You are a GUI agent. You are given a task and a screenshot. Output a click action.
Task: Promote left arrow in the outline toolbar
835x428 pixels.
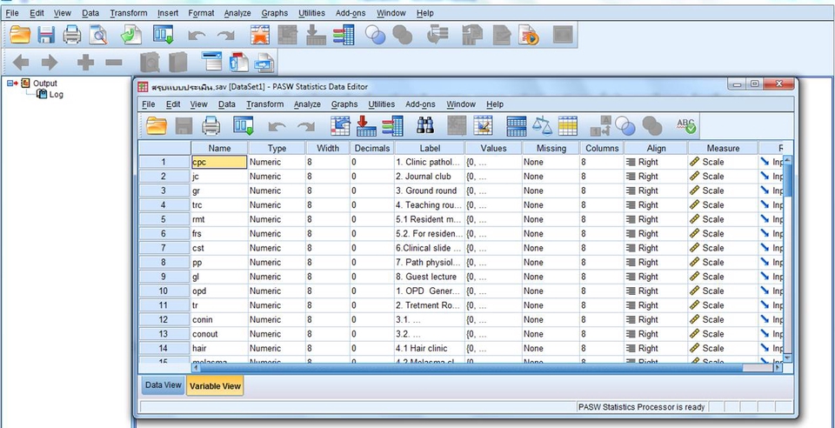coord(20,63)
